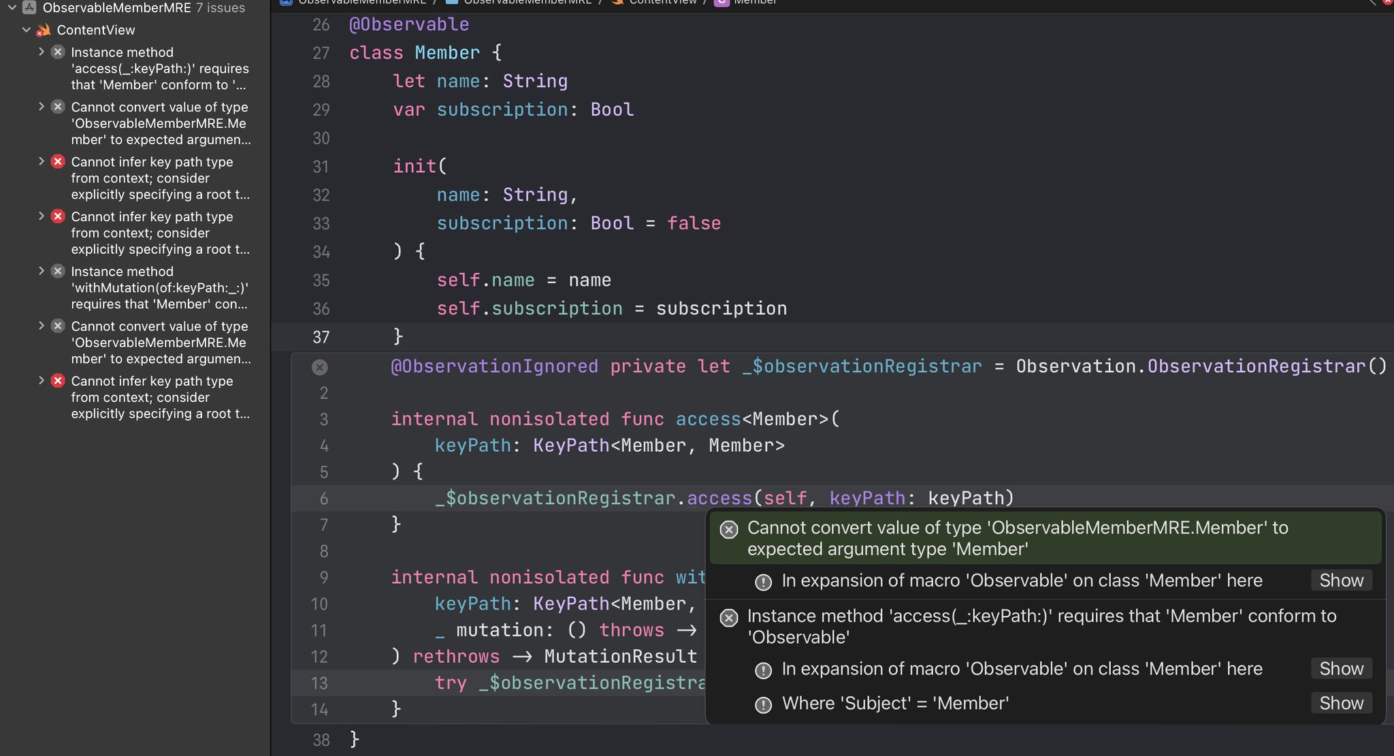Click the red error icon on the first 'Cannot infer key path' issue
This screenshot has height=756, width=1394.
[x=59, y=162]
